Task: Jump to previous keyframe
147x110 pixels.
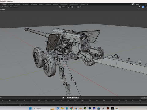Action: 70,98
